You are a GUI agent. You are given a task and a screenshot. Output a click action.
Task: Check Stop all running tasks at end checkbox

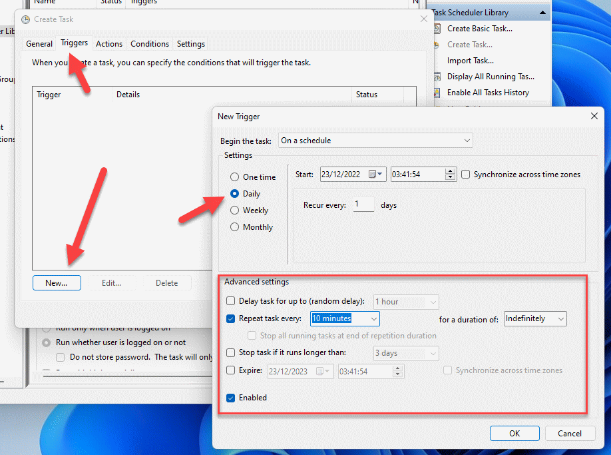[252, 336]
